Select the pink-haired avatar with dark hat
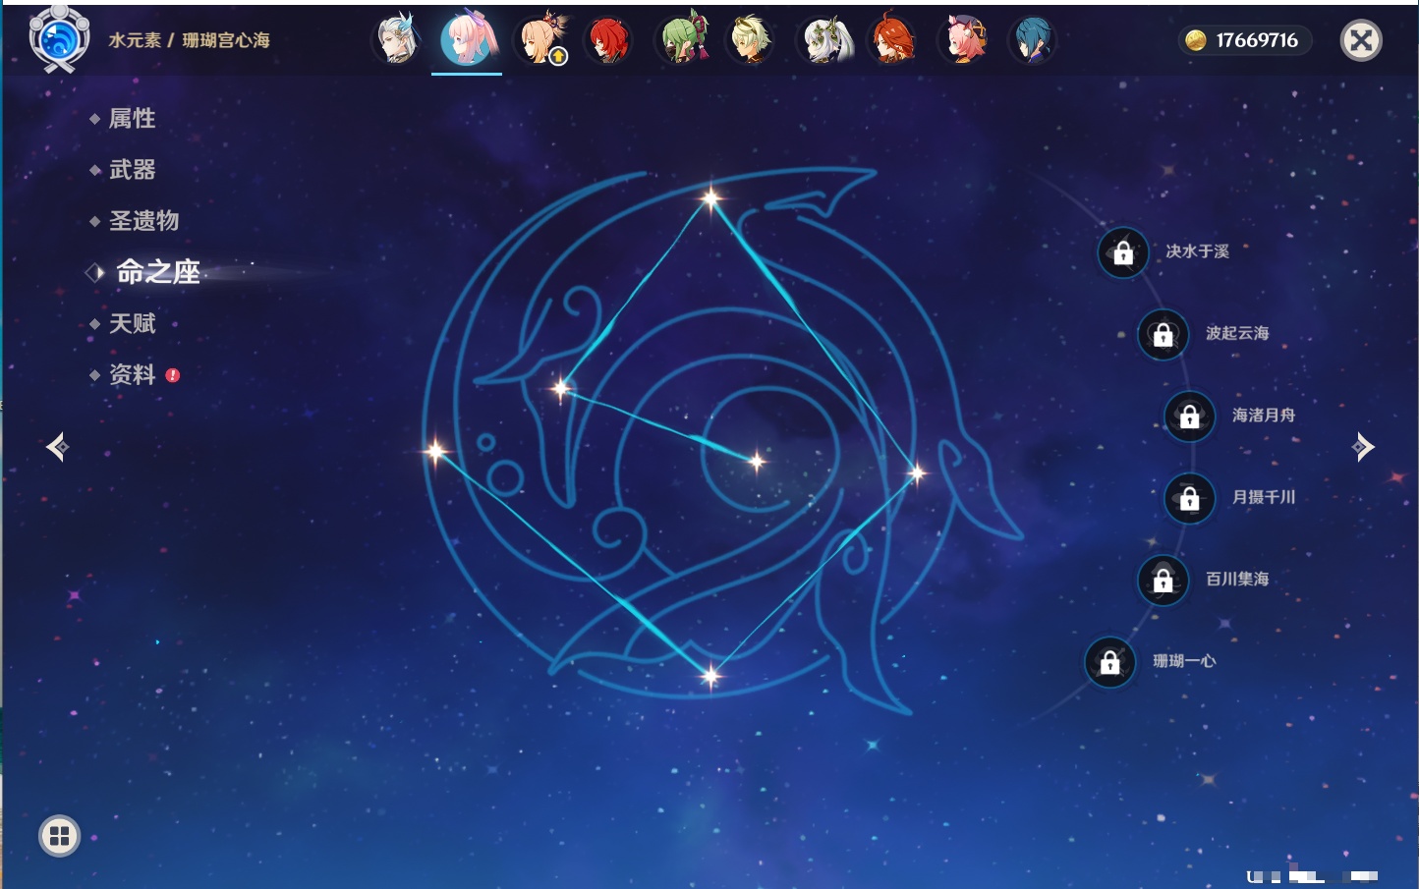Viewport: 1419px width, 889px height. coord(963,40)
